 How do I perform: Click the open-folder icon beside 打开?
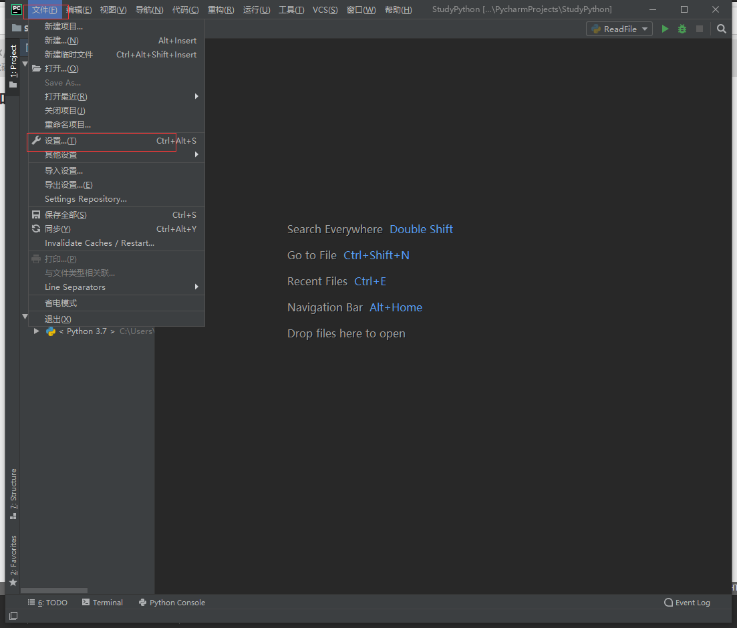pos(36,69)
